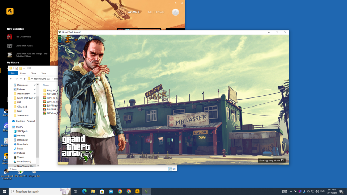Image resolution: width=347 pixels, height=195 pixels.
Task: Switch explorer to details view
Action: (x=170, y=169)
